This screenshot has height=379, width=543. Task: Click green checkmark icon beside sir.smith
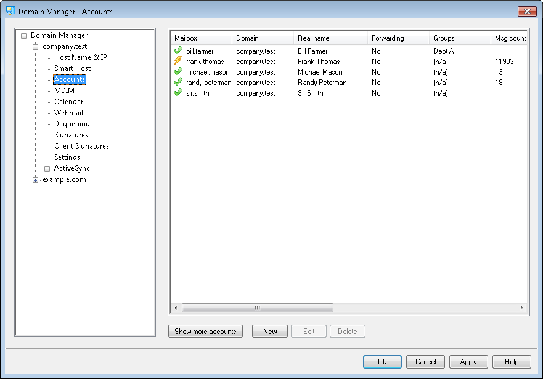(x=178, y=93)
